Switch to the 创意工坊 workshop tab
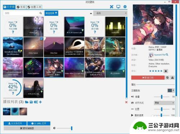 pos(34,7)
